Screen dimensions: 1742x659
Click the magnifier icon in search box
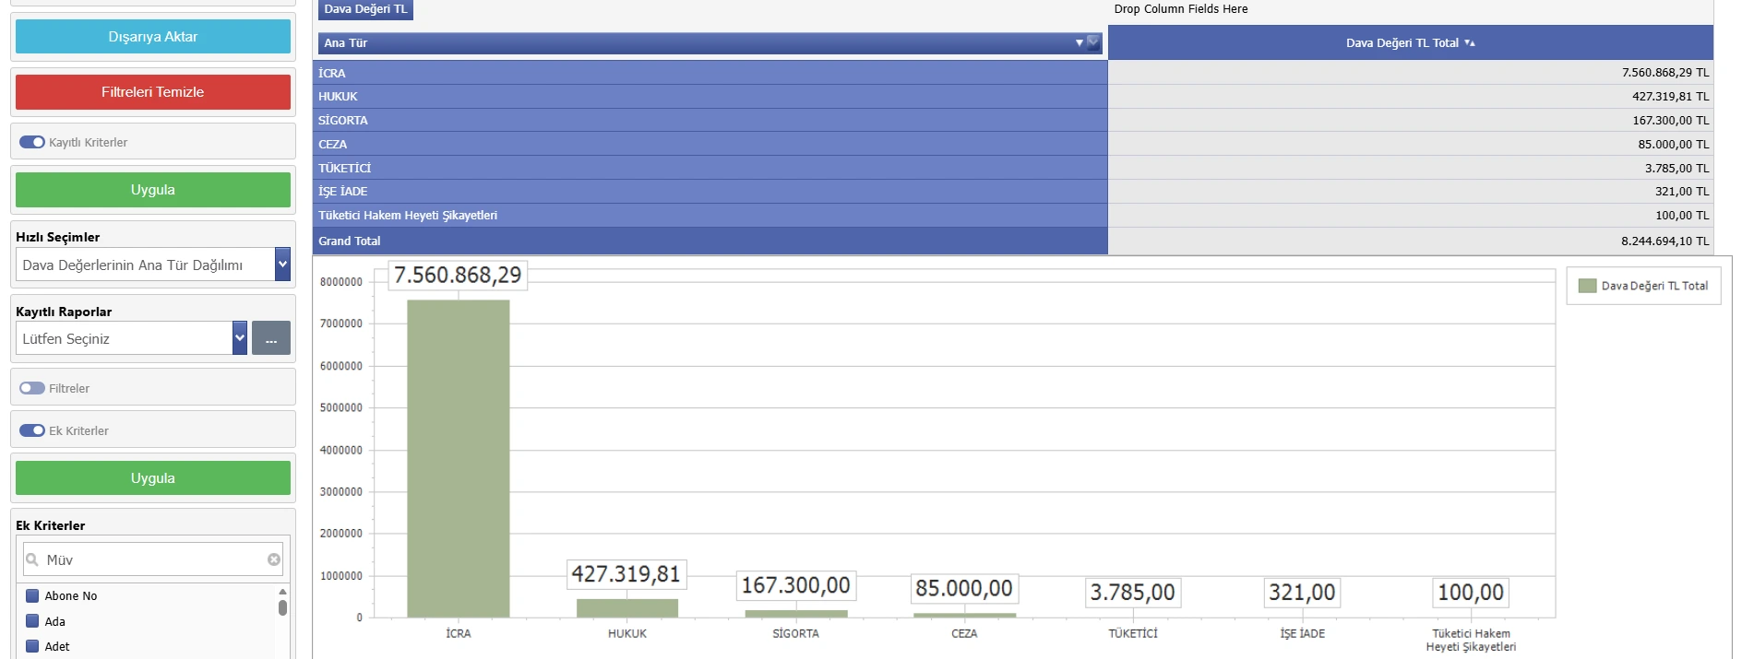[x=32, y=559]
